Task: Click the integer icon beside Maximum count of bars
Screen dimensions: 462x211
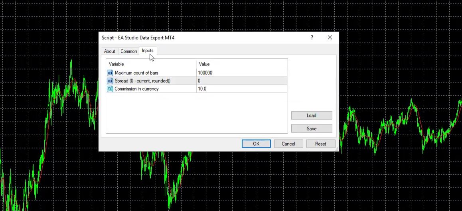Action: coord(110,73)
